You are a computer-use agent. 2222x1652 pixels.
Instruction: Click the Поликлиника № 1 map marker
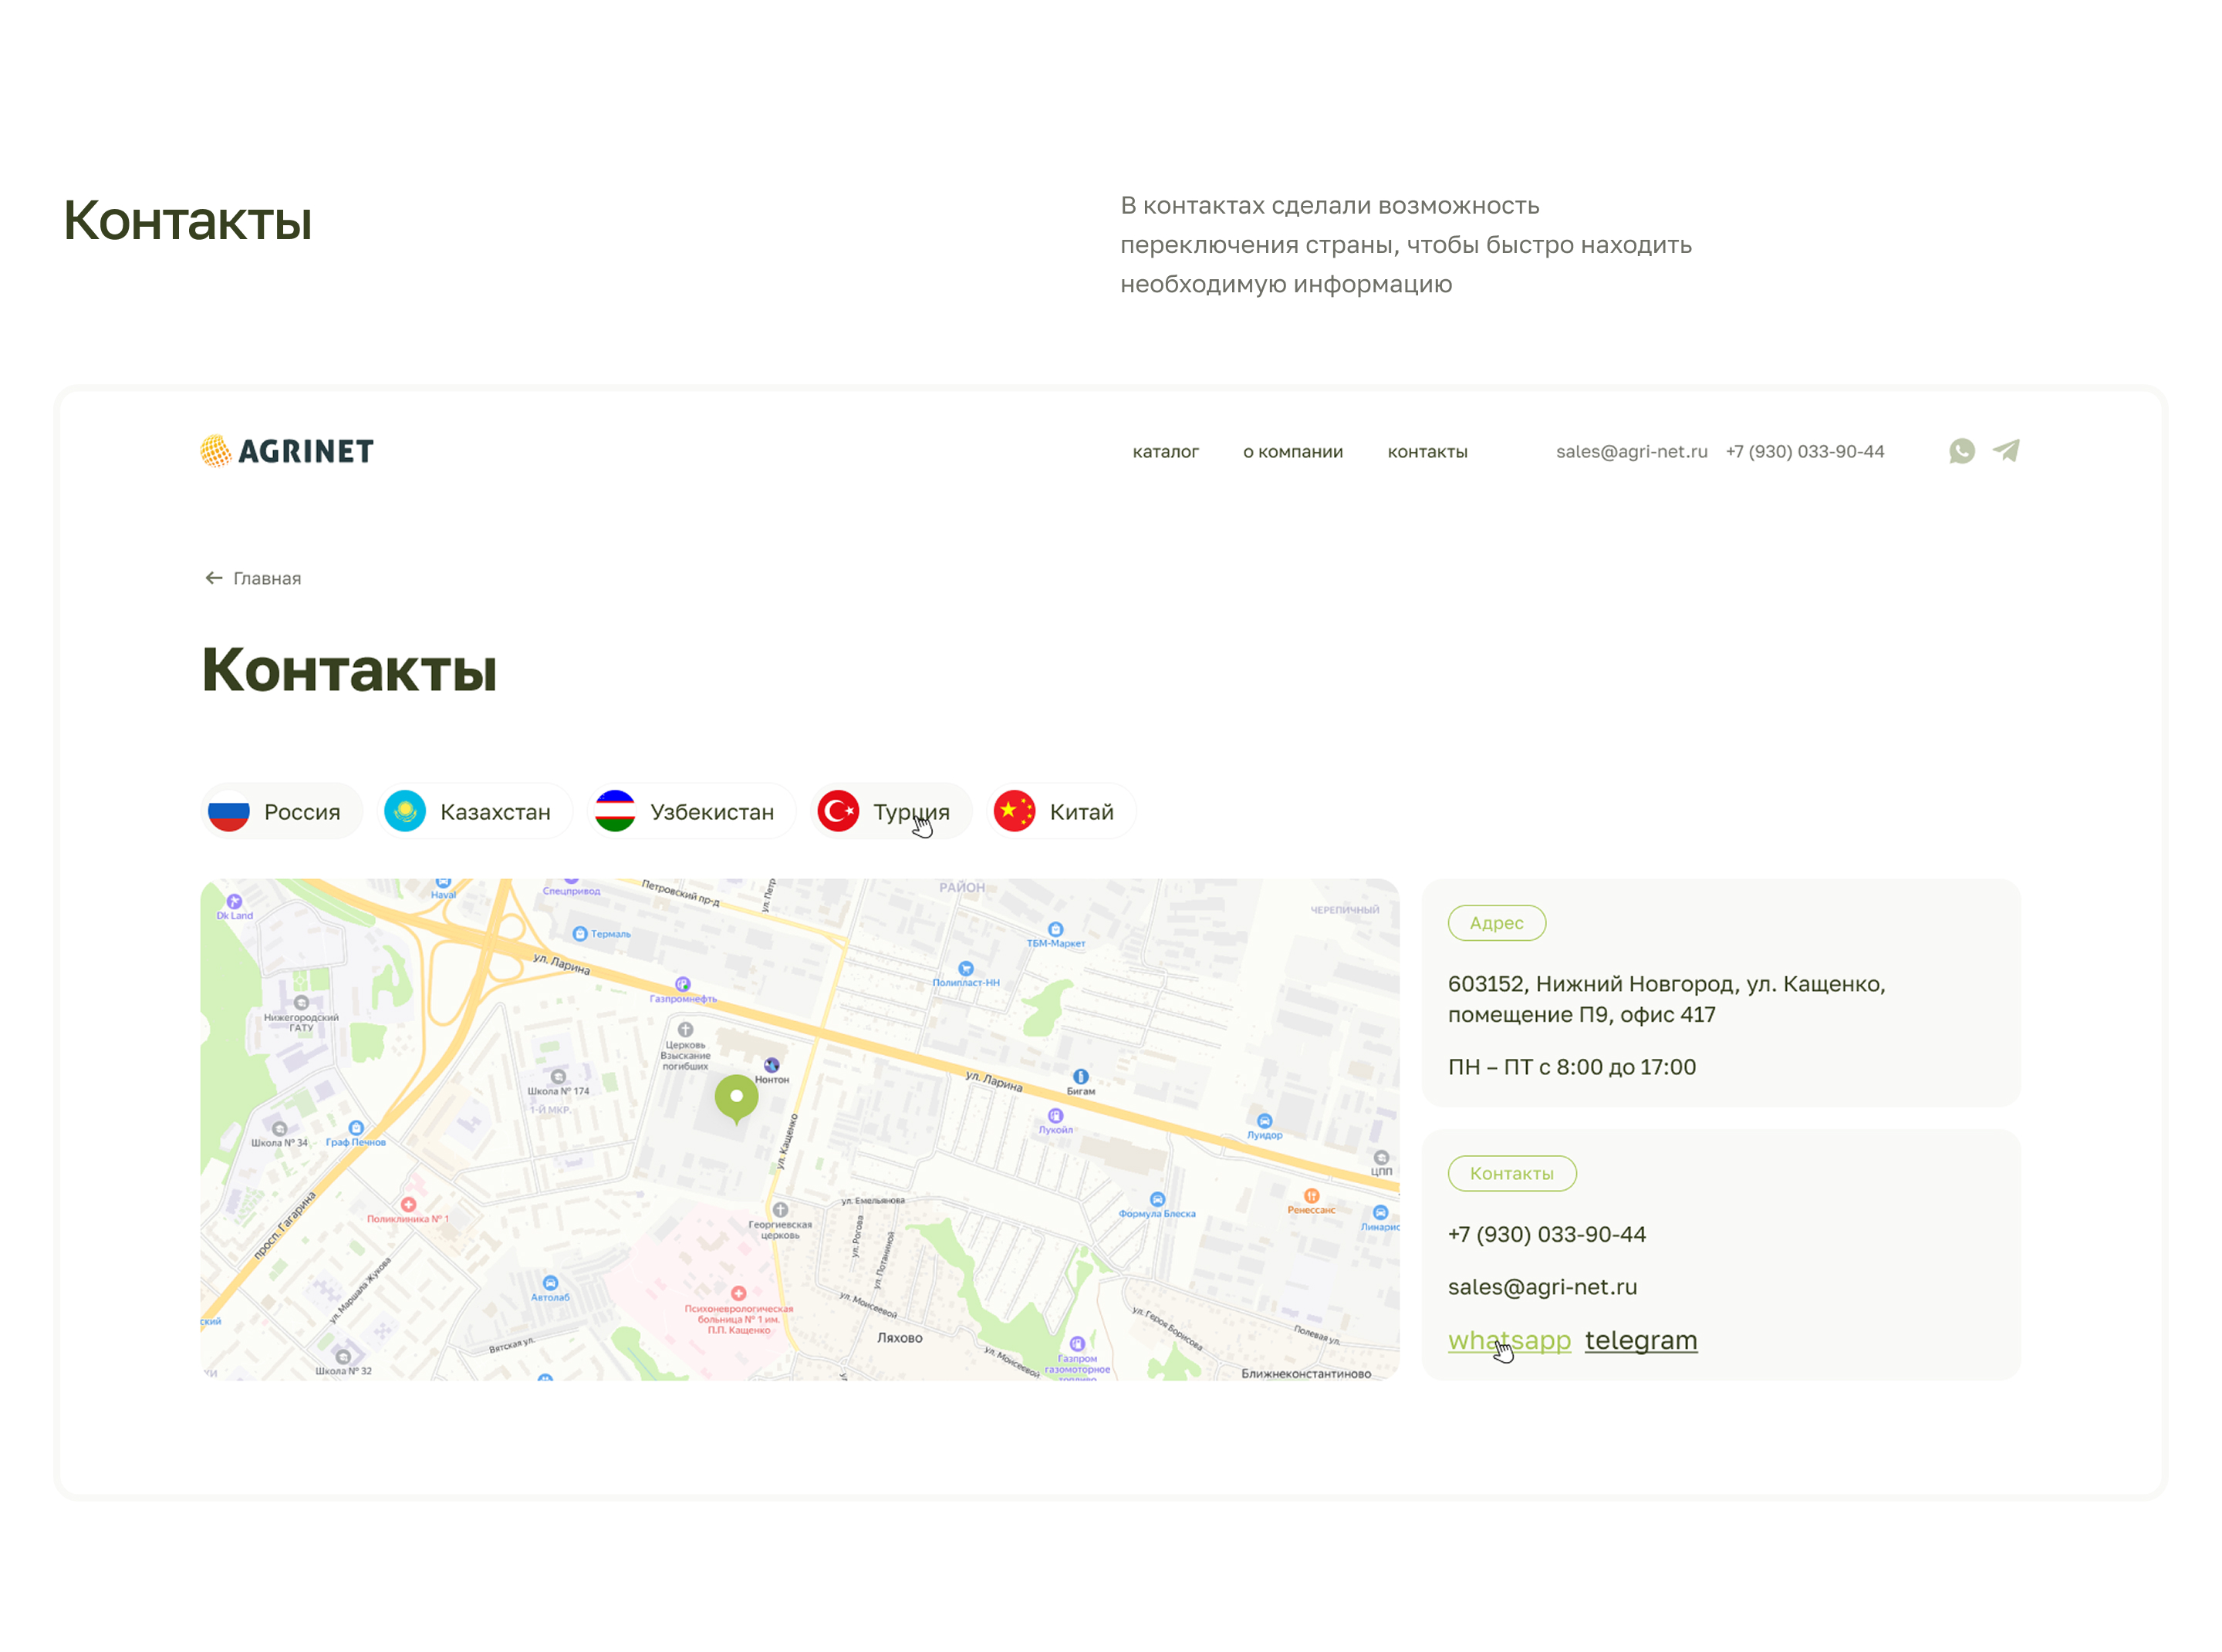click(x=408, y=1205)
